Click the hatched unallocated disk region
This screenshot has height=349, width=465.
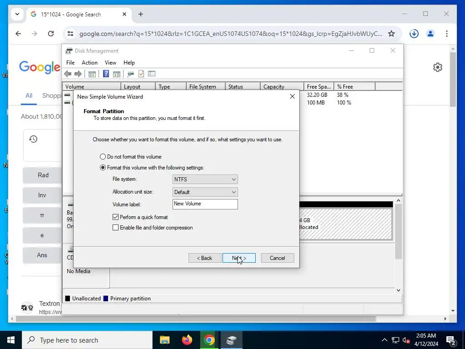point(346,224)
